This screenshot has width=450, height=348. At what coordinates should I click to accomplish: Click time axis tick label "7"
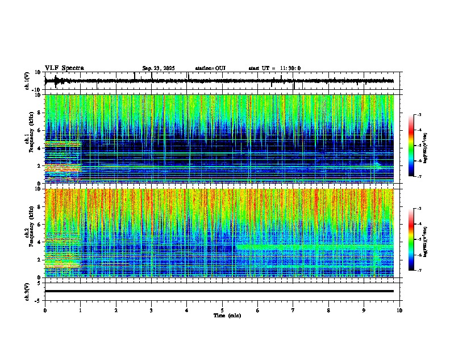[x=293, y=310]
